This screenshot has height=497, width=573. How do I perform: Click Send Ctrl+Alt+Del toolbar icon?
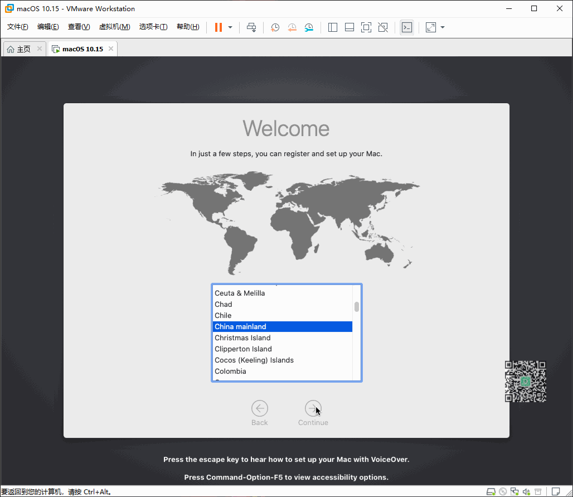251,27
